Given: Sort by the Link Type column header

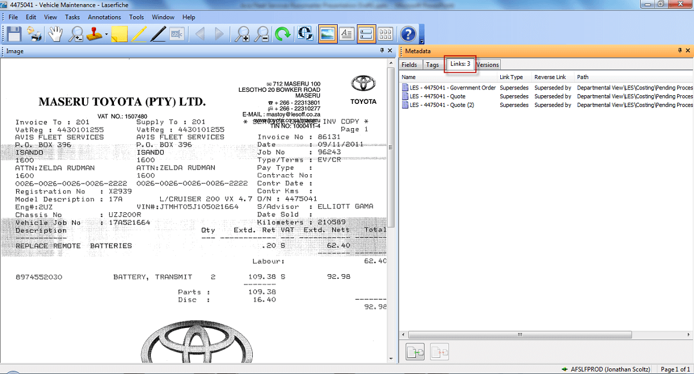Looking at the screenshot, I should click(x=515, y=77).
